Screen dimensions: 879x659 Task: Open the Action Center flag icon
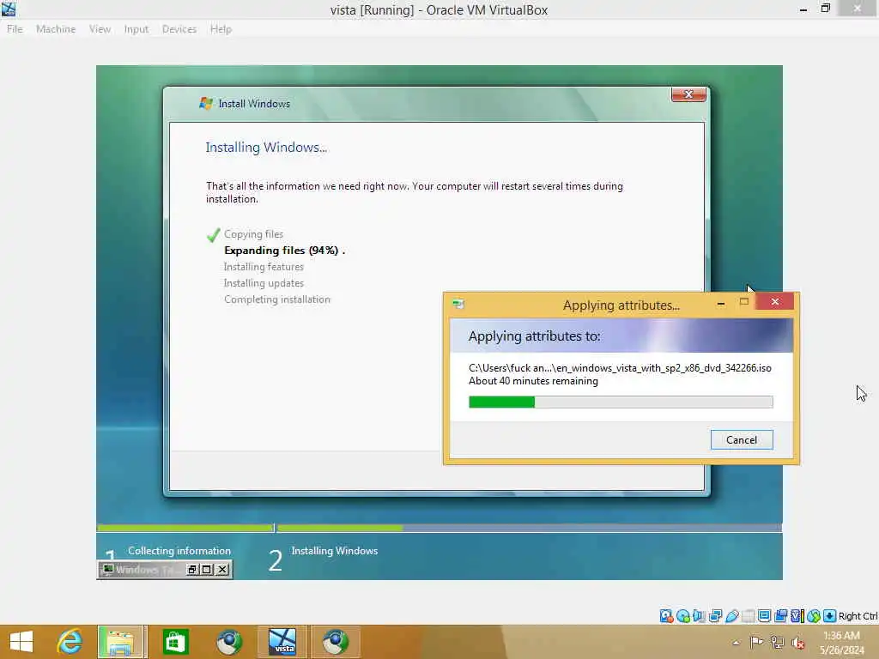756,642
